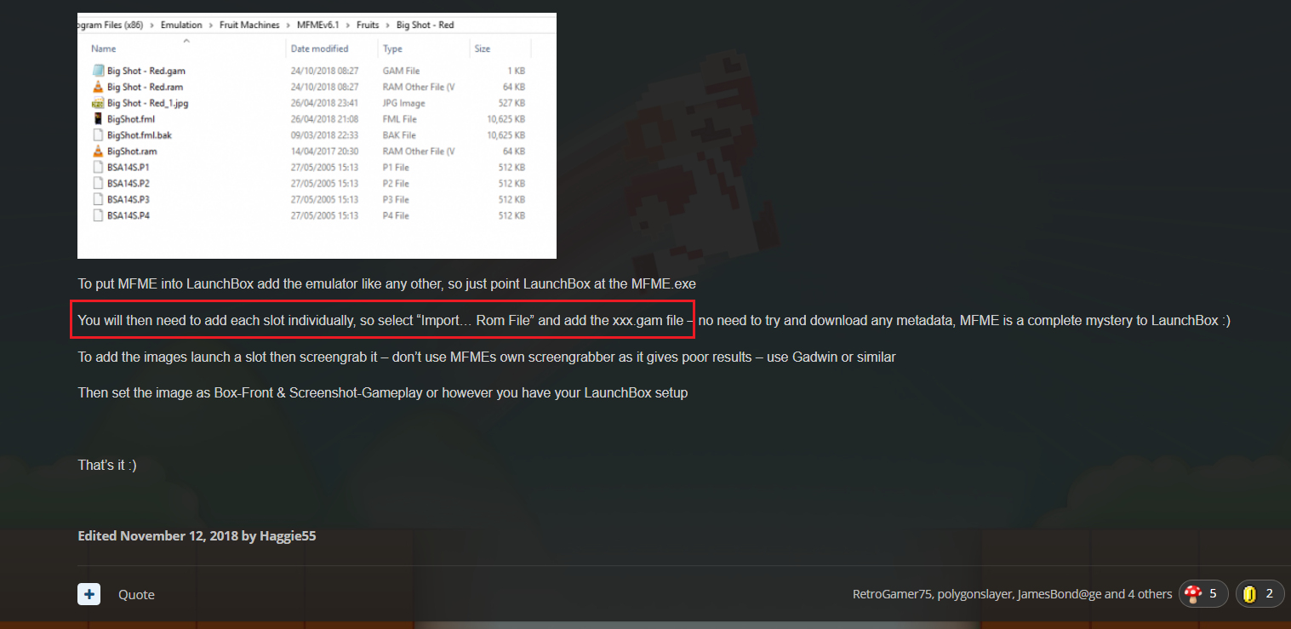Click the mushroom reaction icon
This screenshot has height=629, width=1291.
tap(1193, 594)
